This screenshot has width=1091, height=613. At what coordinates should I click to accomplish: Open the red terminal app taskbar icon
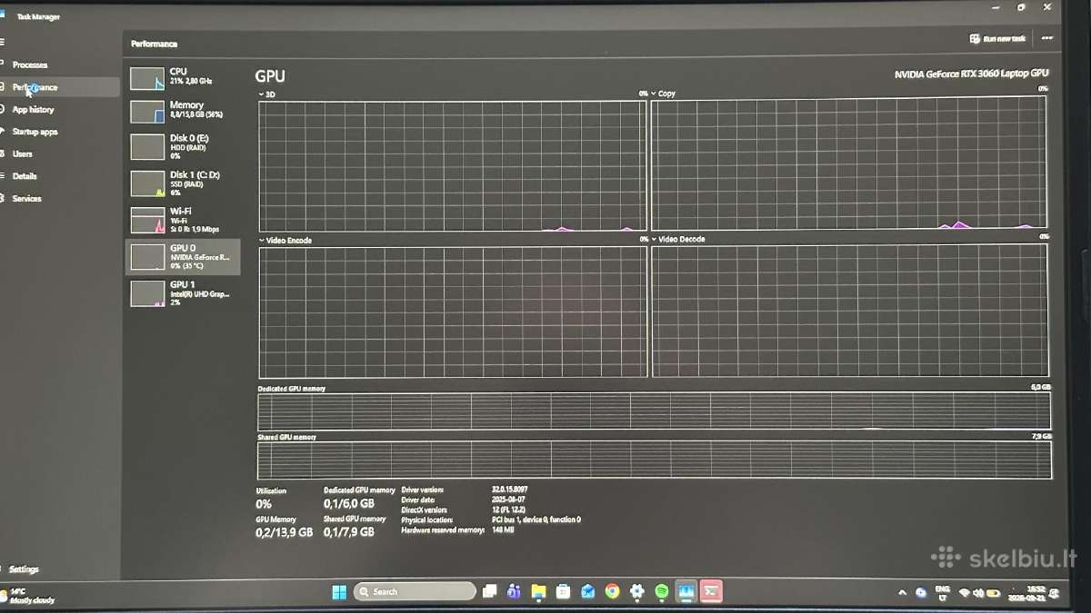712,591
